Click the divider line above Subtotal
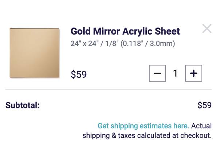This screenshot has height=143, width=219. pos(108,89)
